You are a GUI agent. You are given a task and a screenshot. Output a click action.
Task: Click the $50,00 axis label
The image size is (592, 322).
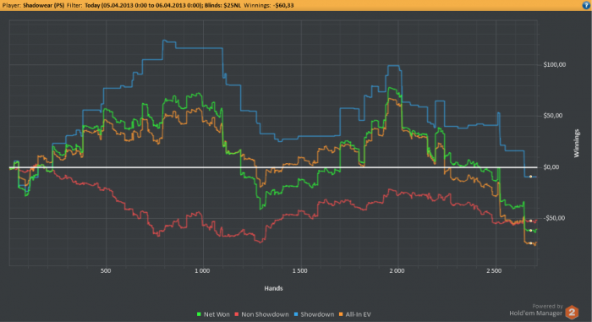click(x=553, y=116)
